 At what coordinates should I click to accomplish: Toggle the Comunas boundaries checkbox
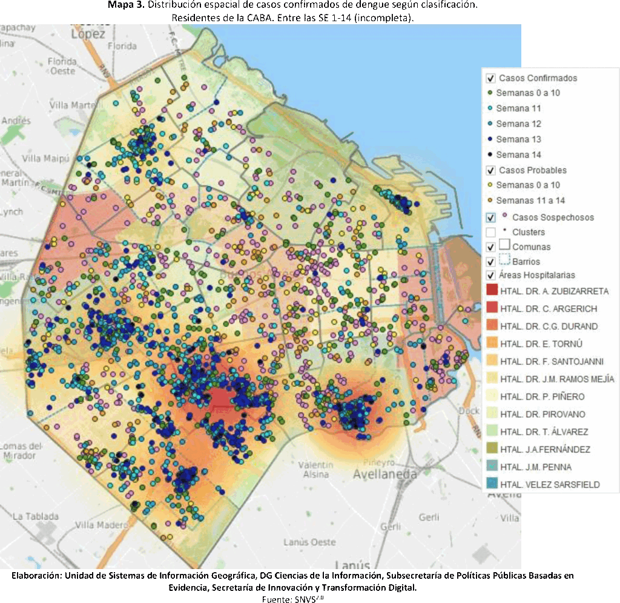click(x=490, y=247)
